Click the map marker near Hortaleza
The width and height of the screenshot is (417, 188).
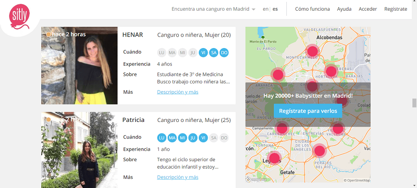pyautogui.click(x=331, y=71)
